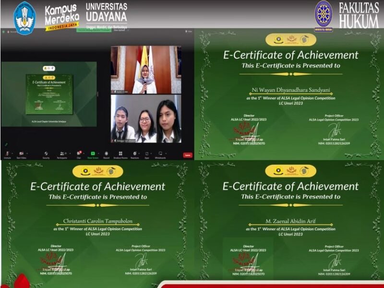Click the View button at top right of Zoom

point(190,32)
